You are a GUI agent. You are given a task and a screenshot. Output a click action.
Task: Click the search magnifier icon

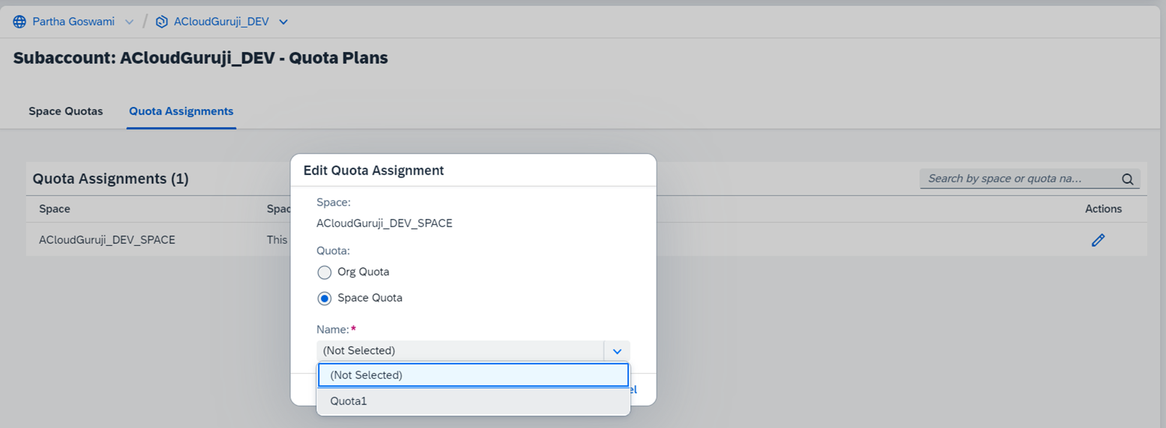point(1128,179)
